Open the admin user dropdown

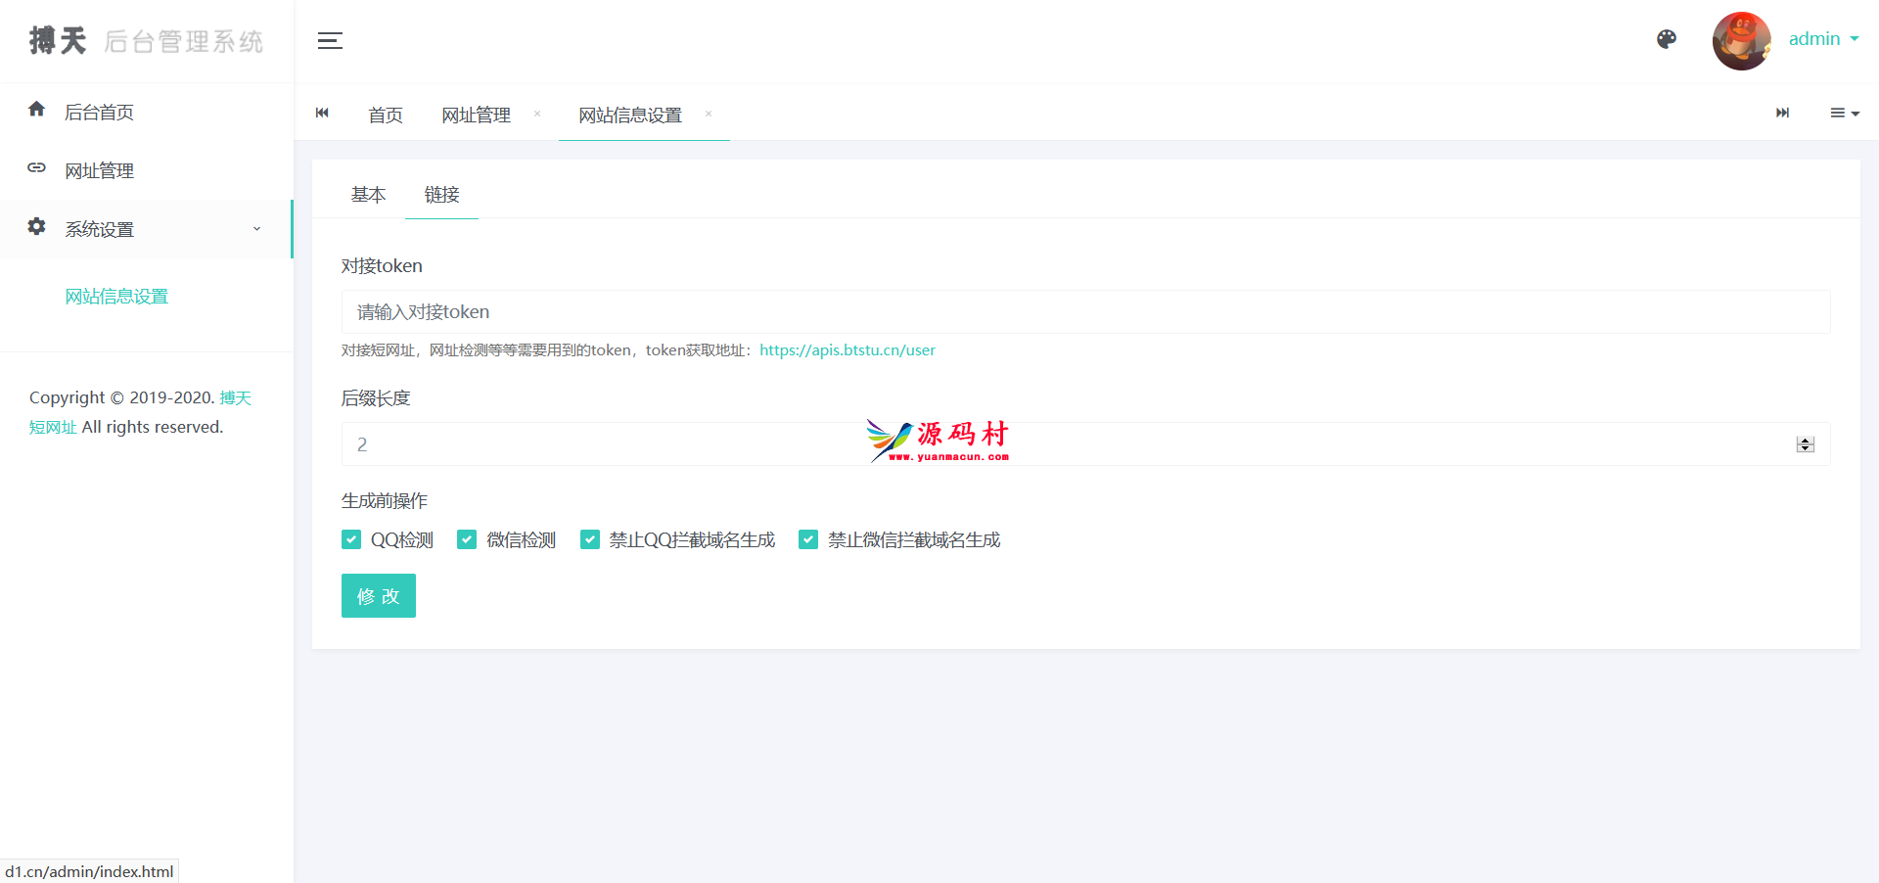1823,39
